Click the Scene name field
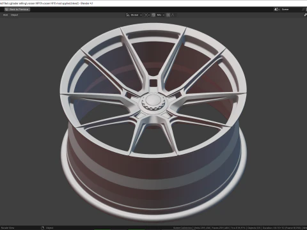The image size is (307, 230). (291, 10)
